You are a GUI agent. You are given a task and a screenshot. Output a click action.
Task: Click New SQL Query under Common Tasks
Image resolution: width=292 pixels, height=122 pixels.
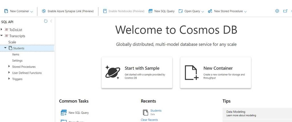click(x=79, y=113)
